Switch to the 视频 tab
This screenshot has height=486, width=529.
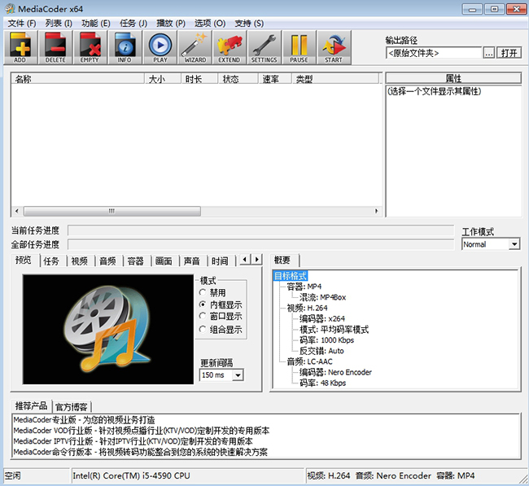(x=80, y=261)
